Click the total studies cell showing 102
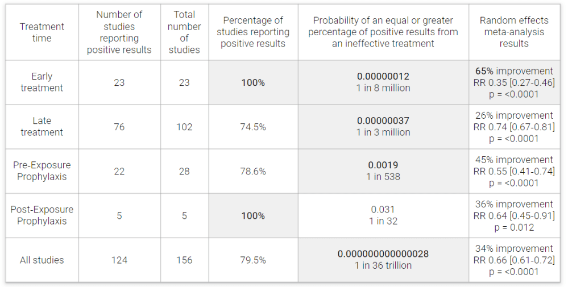568x287 pixels. (184, 127)
